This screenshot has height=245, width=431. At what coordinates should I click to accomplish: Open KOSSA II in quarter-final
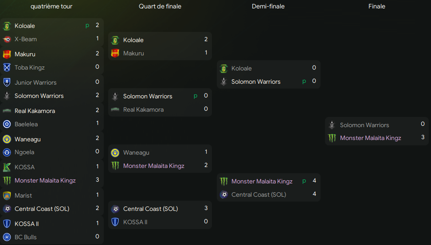[135, 222]
